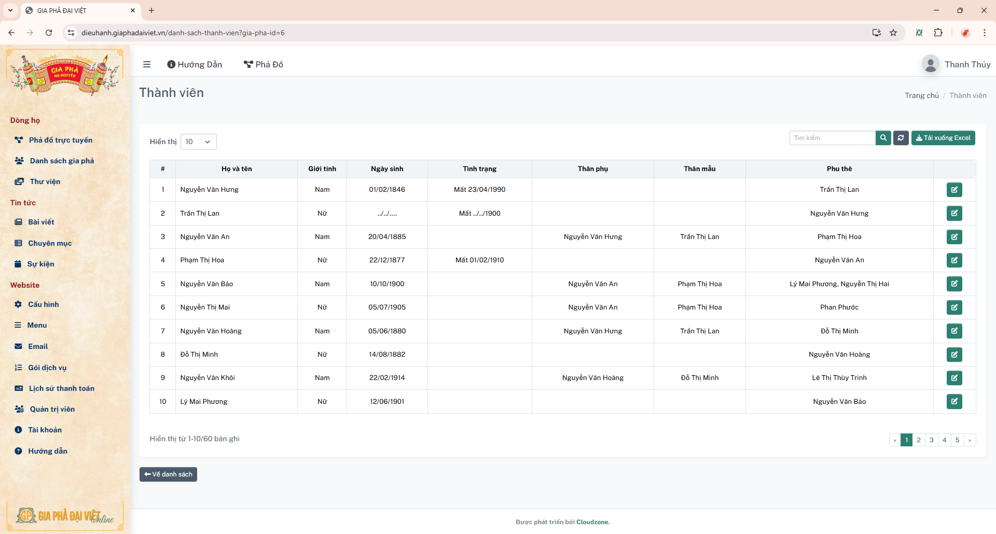Image resolution: width=996 pixels, height=534 pixels.
Task: Toggle the hamburger sidebar menu
Action: (x=147, y=64)
